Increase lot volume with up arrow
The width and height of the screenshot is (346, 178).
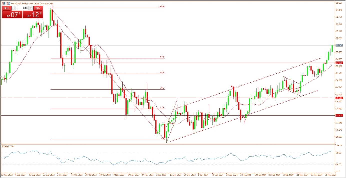coord(31,8)
